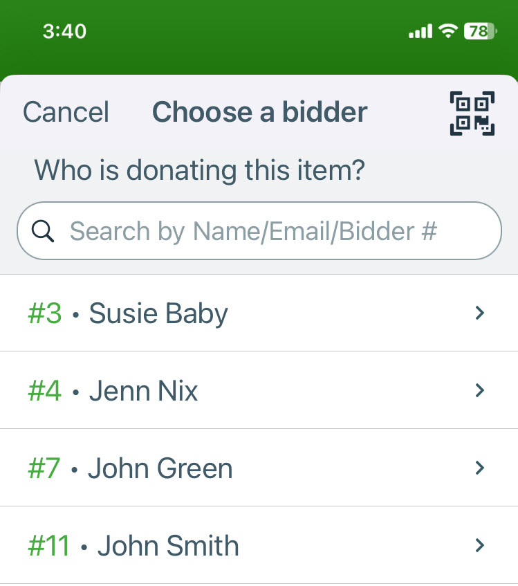Viewport: 518px width, 586px height.
Task: Select bidder #4 Jenn Nix
Action: pyautogui.click(x=259, y=390)
